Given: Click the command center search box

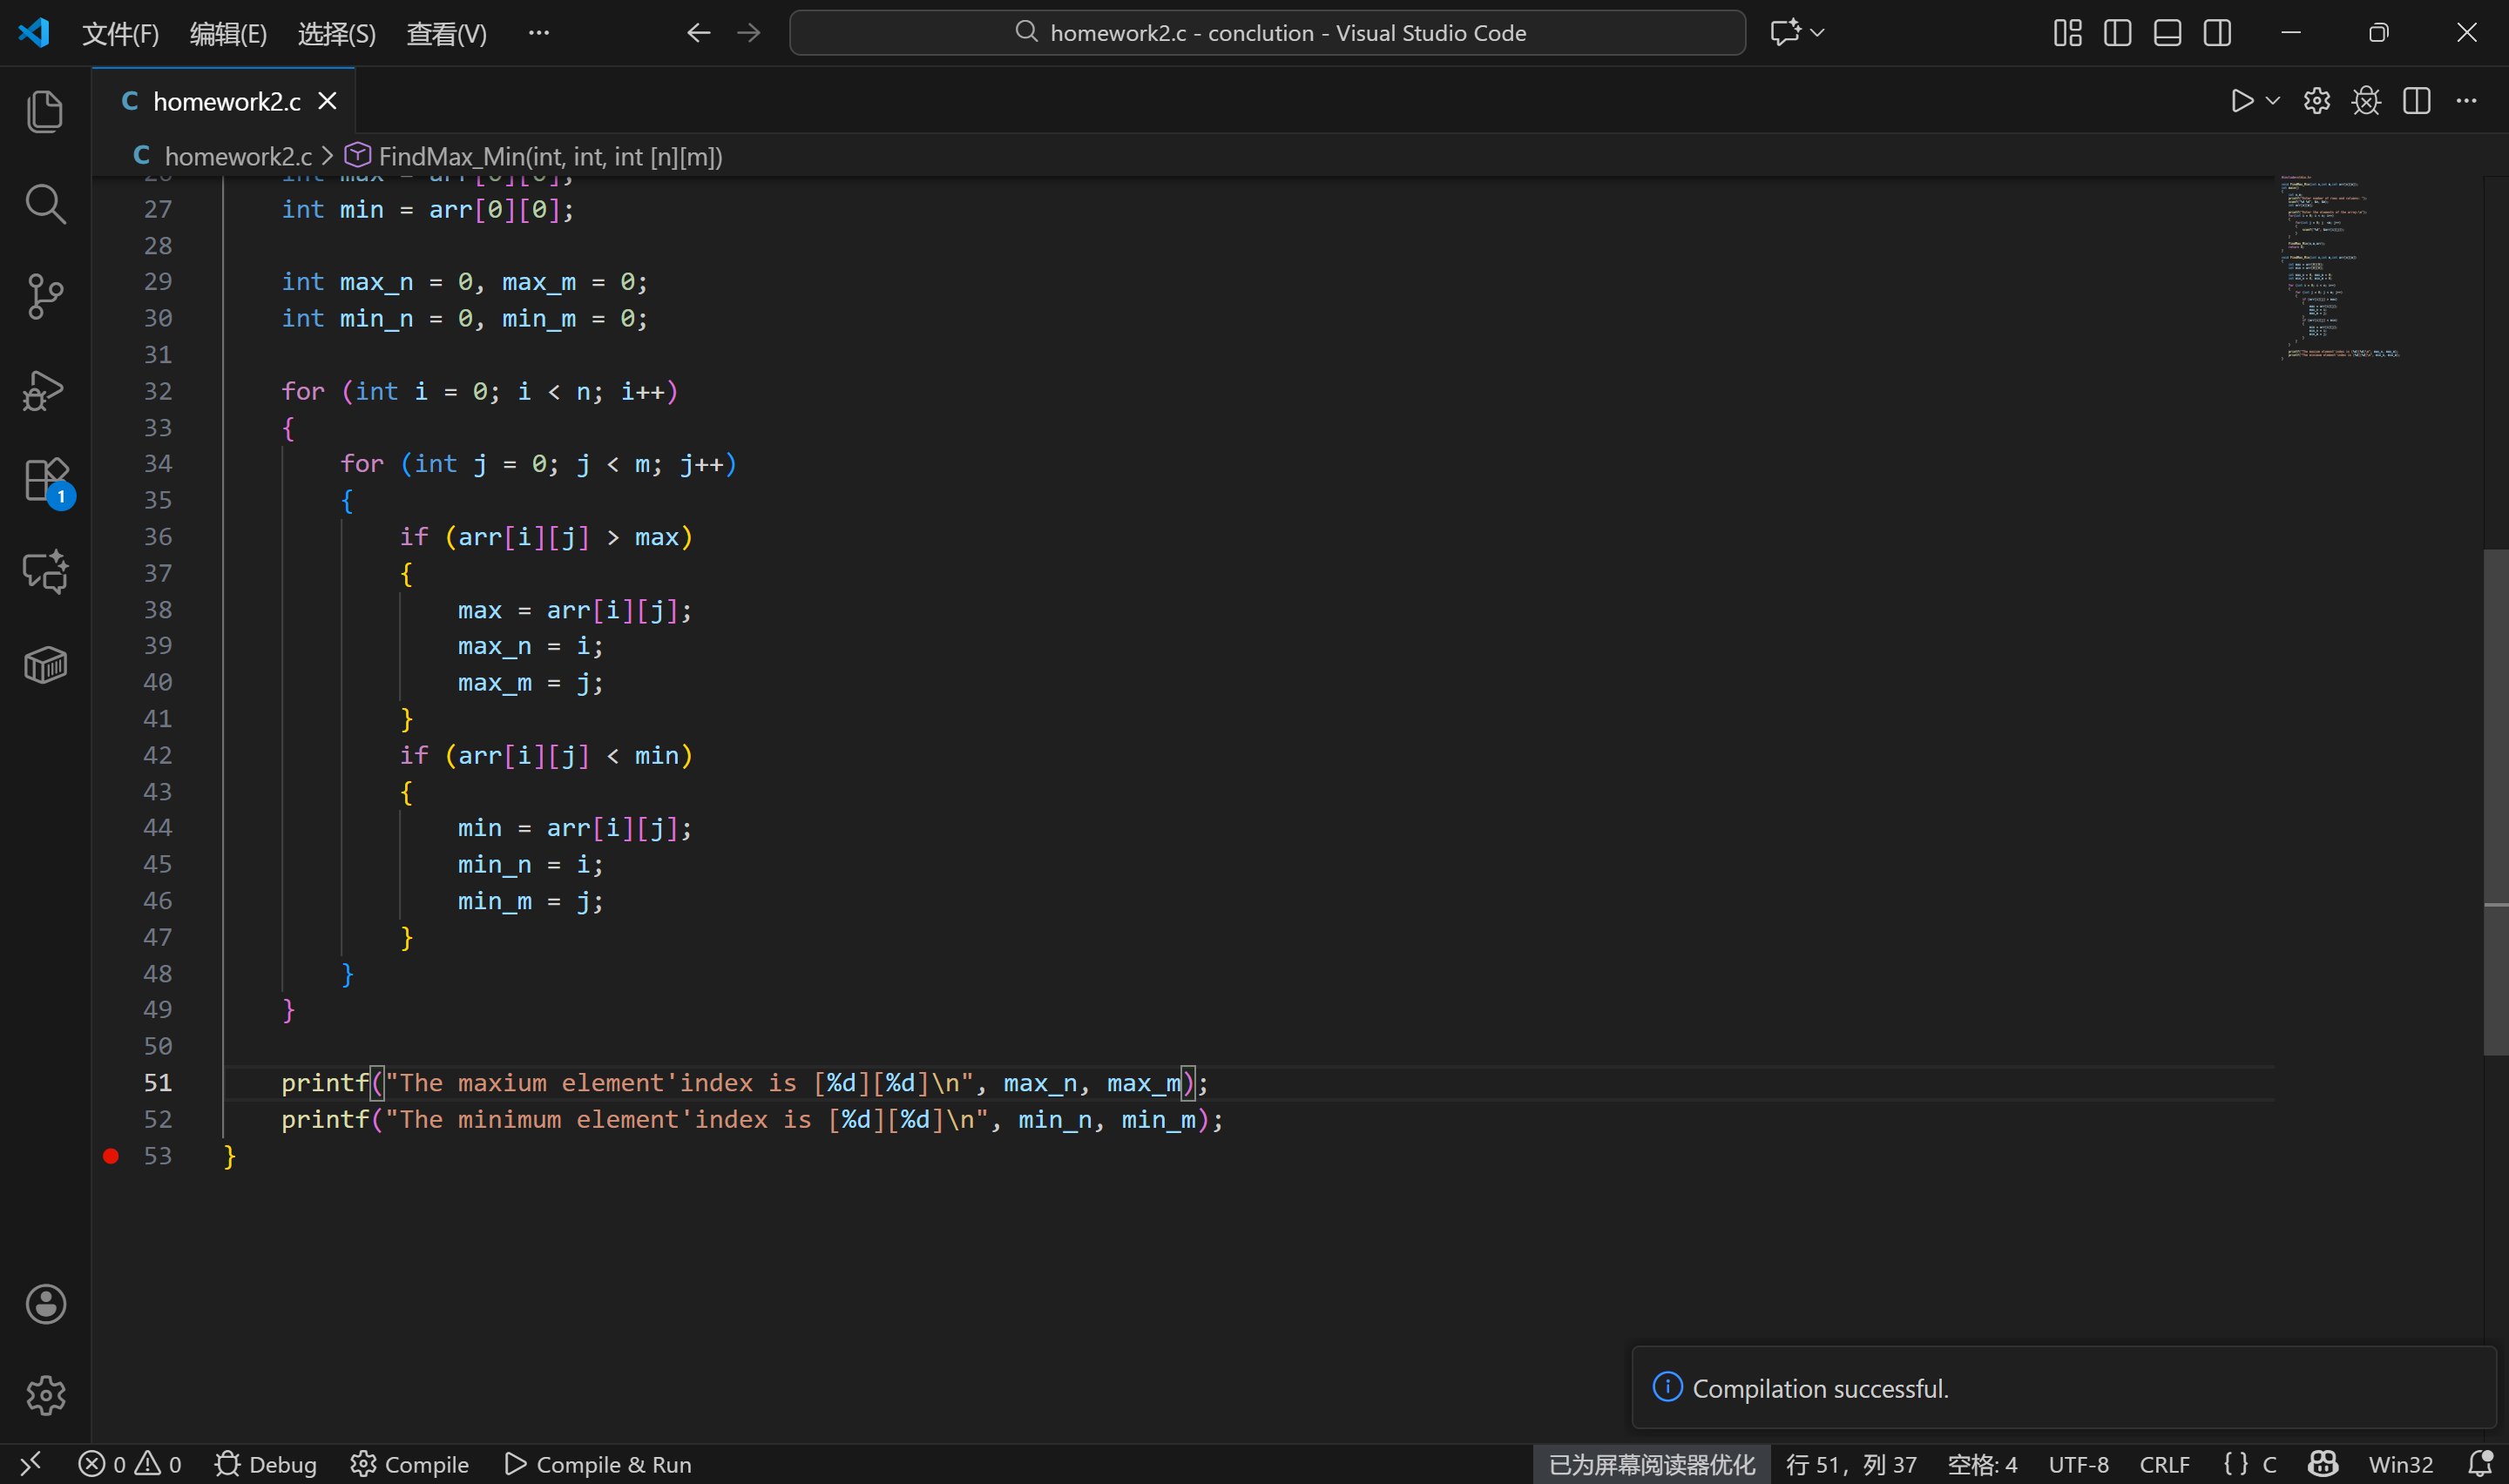Looking at the screenshot, I should tap(1267, 33).
